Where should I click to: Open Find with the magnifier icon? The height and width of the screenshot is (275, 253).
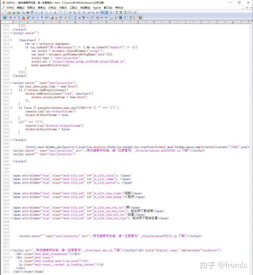70,12
